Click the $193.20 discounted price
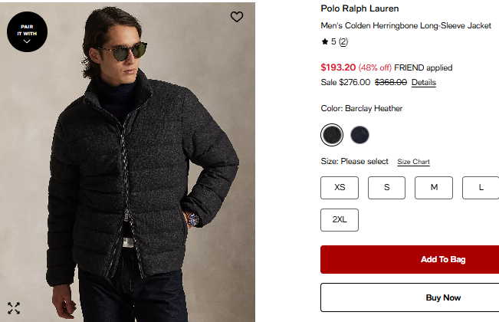This screenshot has height=322, width=499. pos(338,67)
